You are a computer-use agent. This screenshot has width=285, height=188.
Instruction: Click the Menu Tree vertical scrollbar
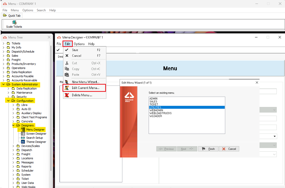click(x=51, y=109)
